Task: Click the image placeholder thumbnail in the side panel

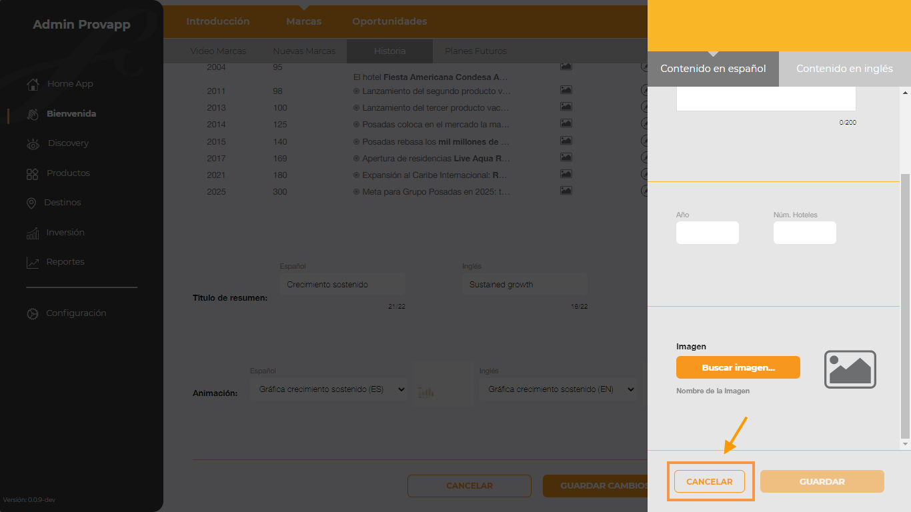Action: click(x=850, y=369)
